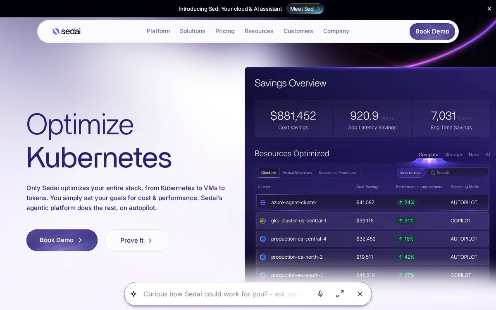Click Book Demo in the navigation bar

(x=432, y=31)
